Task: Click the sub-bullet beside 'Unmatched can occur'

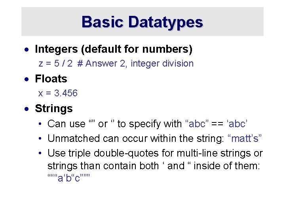Action: tap(40, 138)
